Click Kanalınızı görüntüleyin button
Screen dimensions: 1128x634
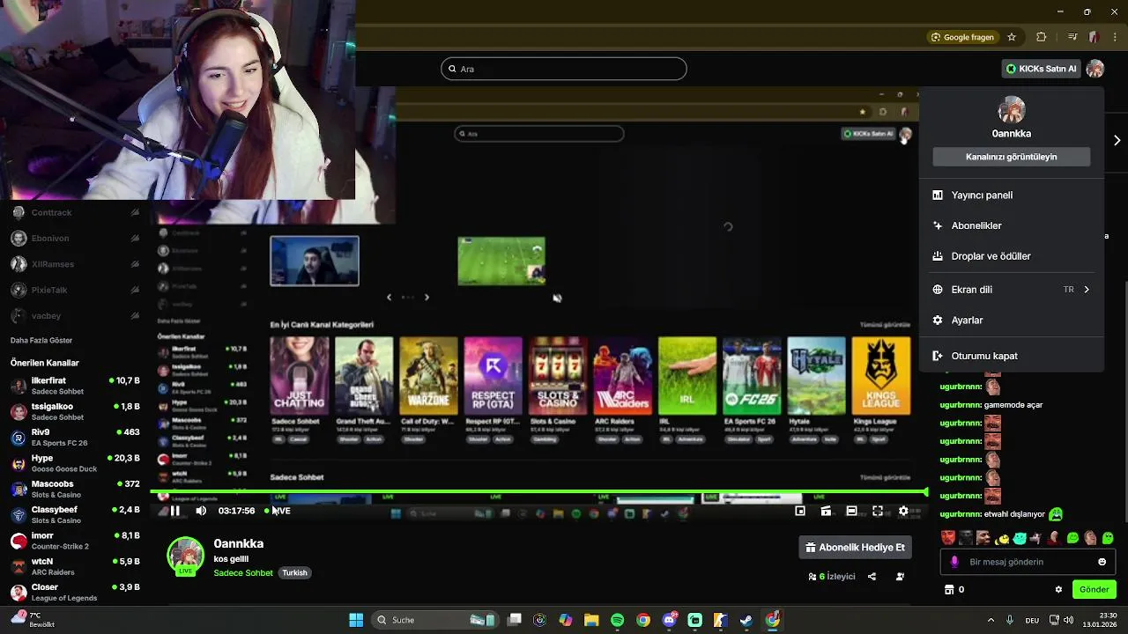click(x=1012, y=157)
